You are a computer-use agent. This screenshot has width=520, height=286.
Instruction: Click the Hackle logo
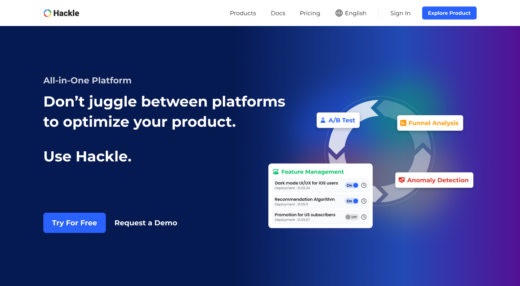point(61,13)
